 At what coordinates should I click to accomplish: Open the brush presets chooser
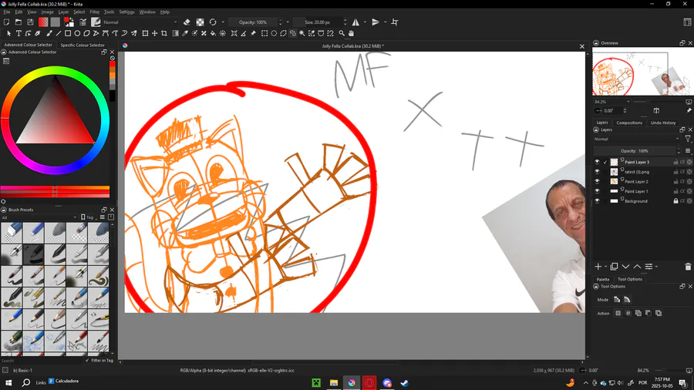(96, 22)
